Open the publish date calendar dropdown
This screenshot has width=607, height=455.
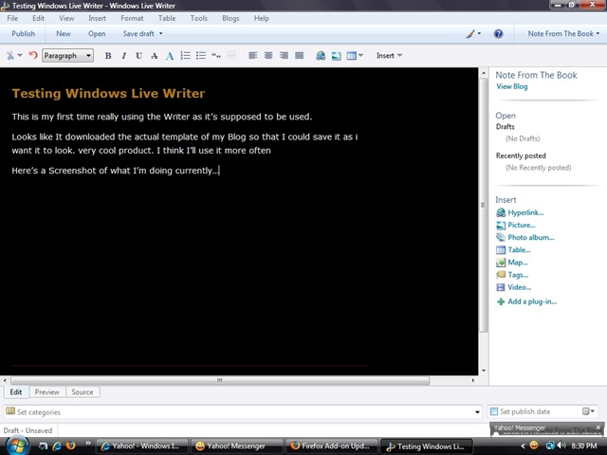pos(588,411)
